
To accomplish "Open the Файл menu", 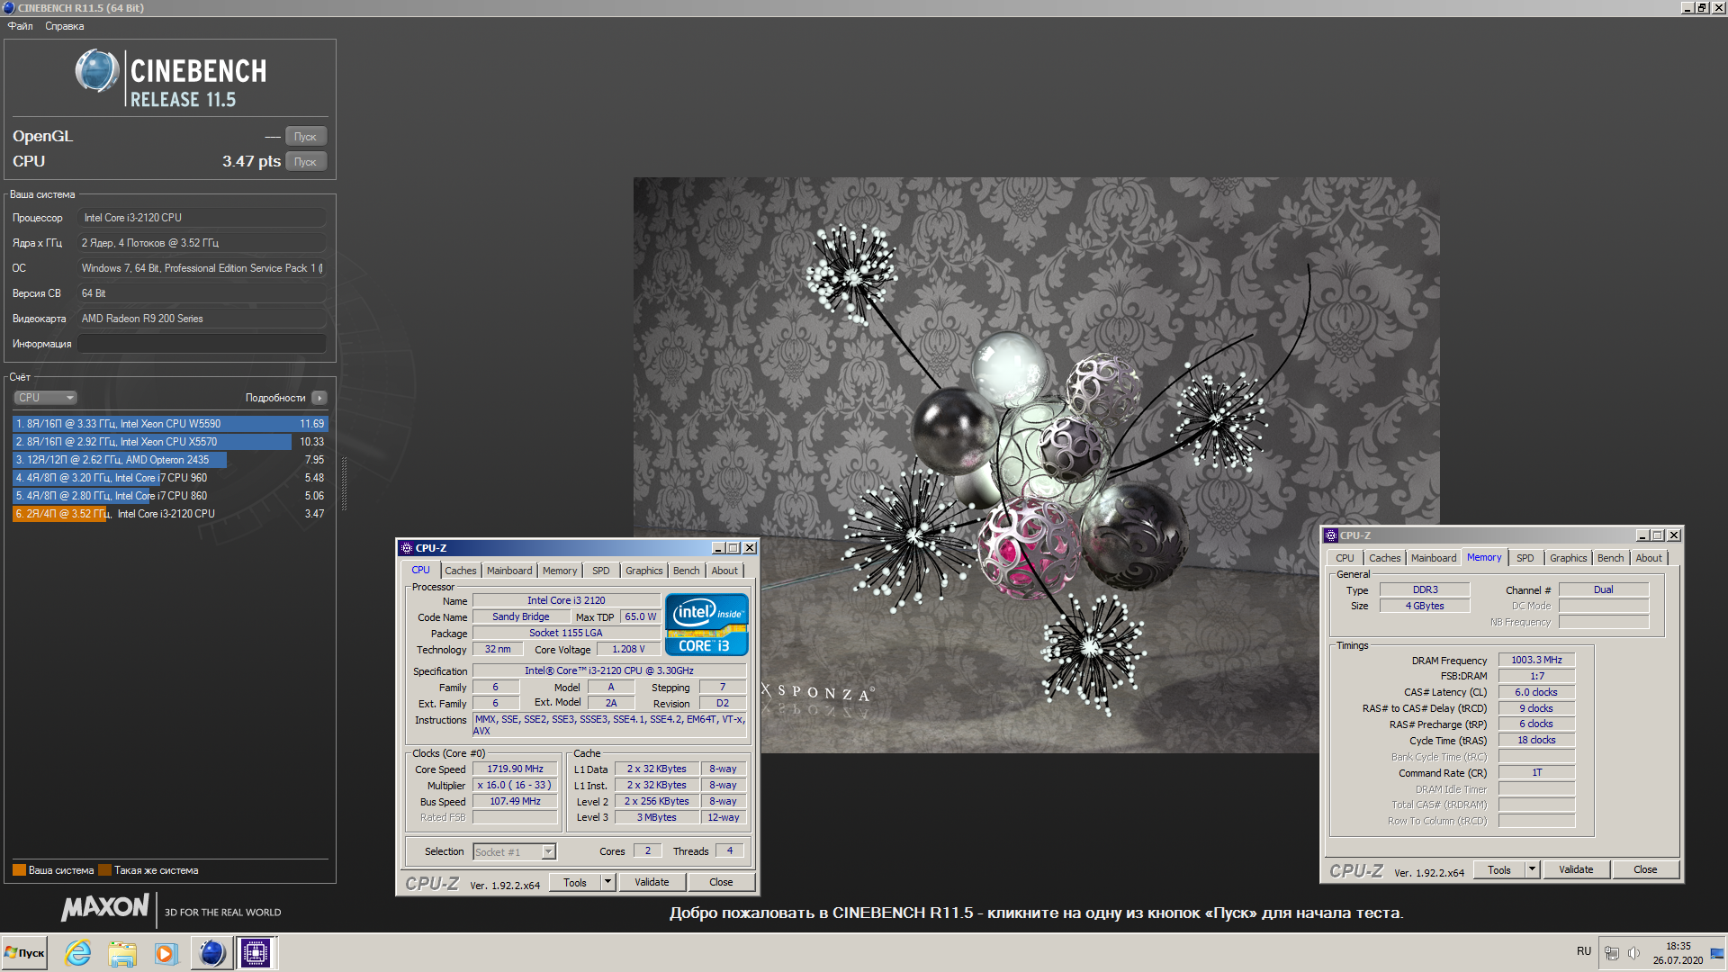I will click(20, 26).
